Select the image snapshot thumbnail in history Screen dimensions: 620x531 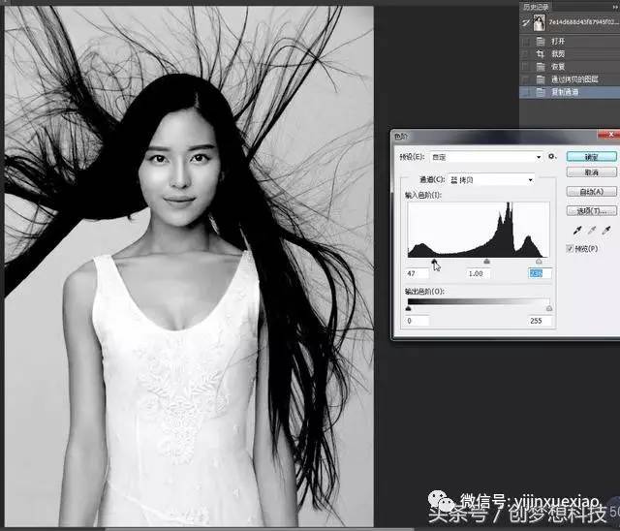(x=539, y=22)
